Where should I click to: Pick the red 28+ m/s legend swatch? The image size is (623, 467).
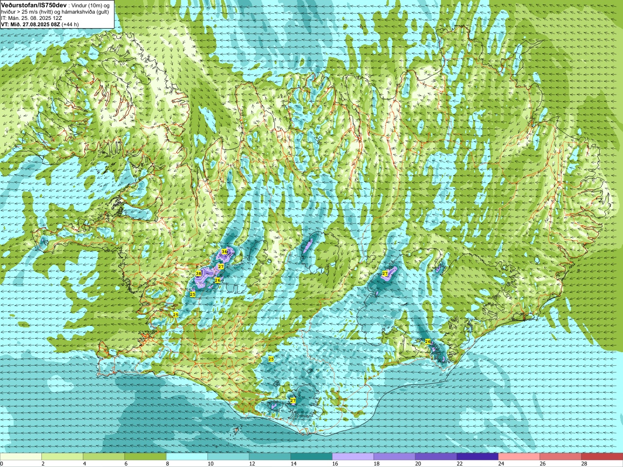tap(602, 457)
